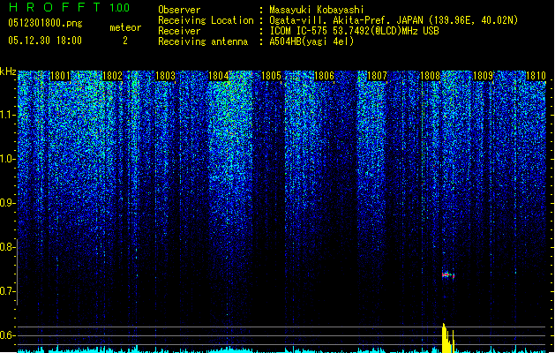The height and width of the screenshot is (353, 555).
Task: Click the meteor label
Action: pos(125,27)
